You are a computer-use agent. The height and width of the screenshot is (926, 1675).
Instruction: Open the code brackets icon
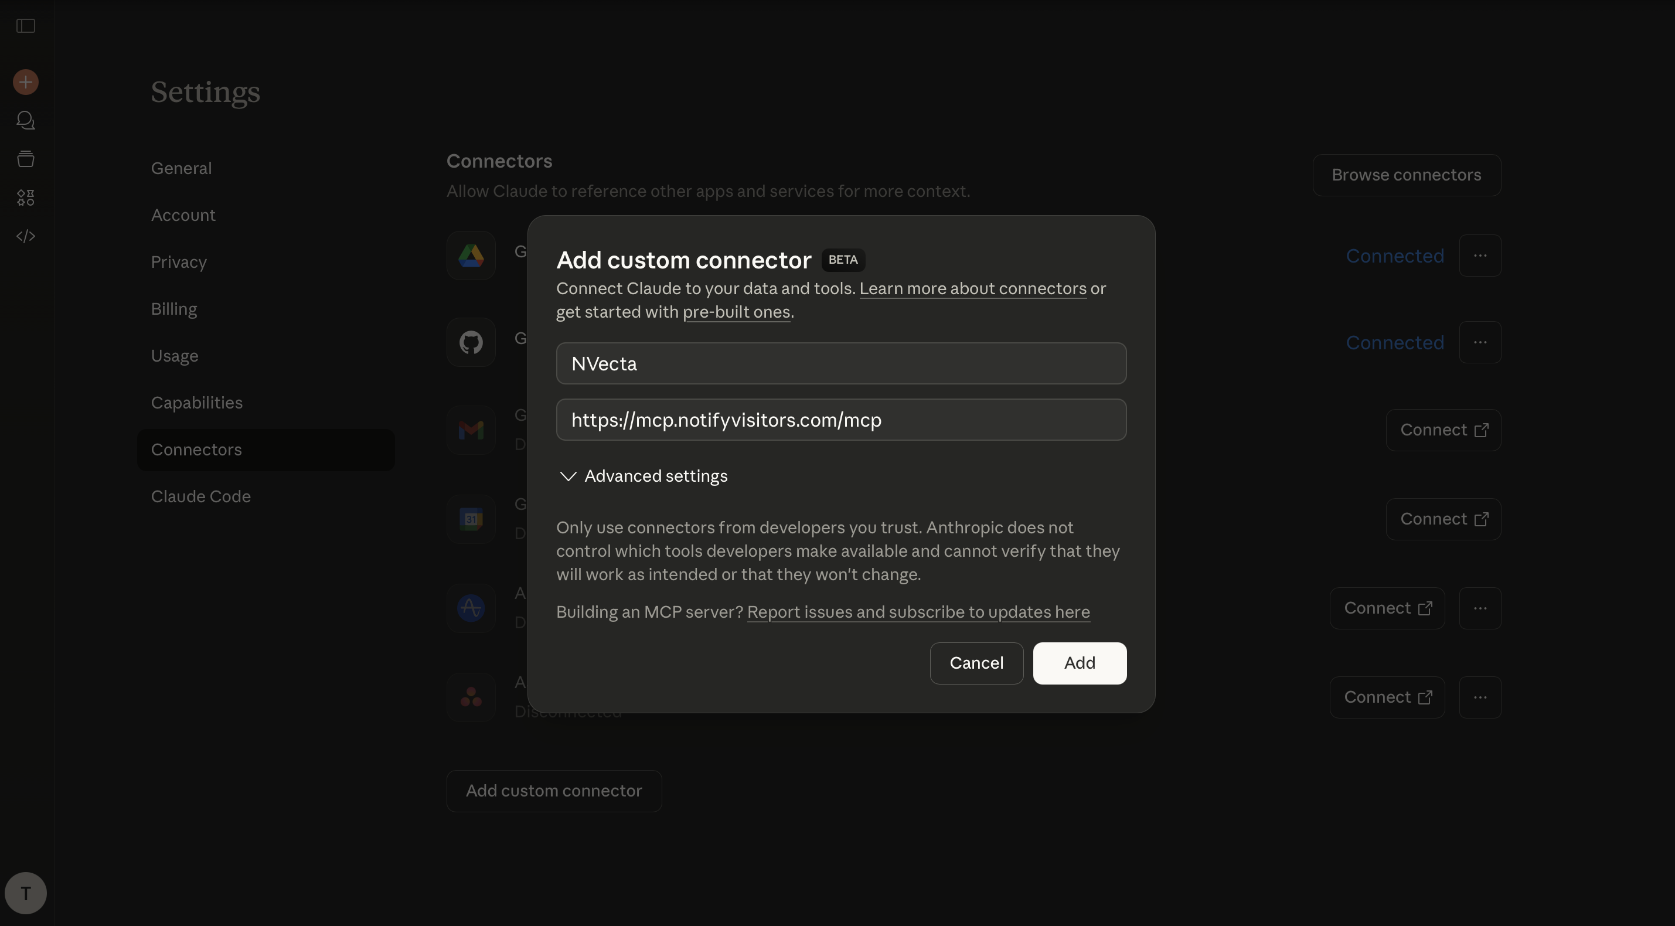[x=25, y=236]
